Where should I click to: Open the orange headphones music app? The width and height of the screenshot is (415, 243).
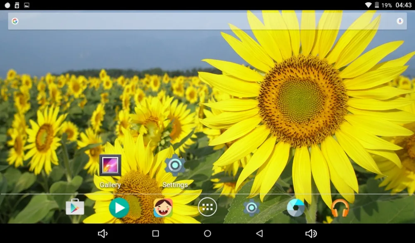340,208
